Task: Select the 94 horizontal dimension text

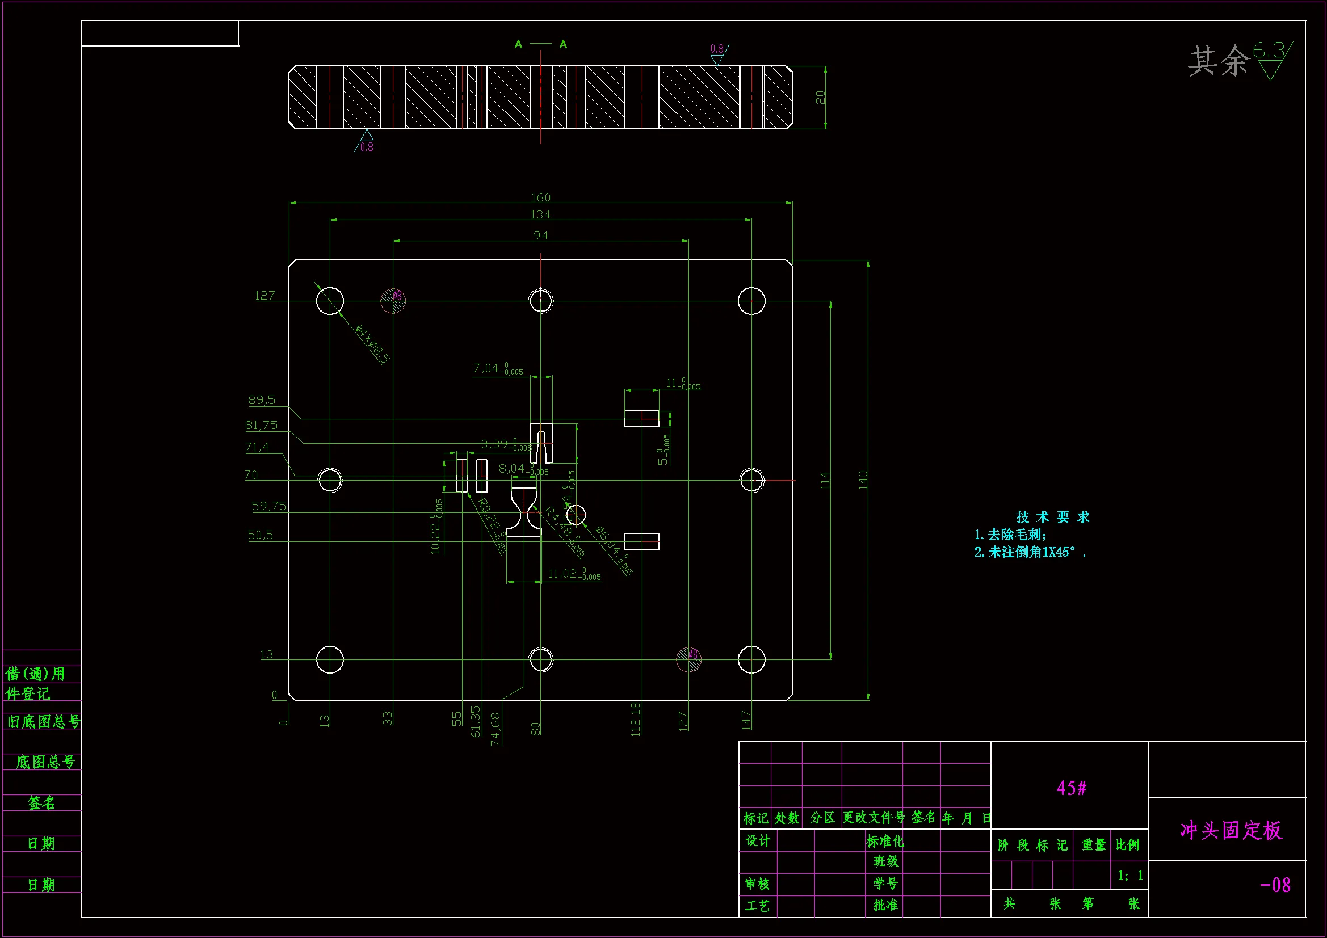Action: [540, 235]
